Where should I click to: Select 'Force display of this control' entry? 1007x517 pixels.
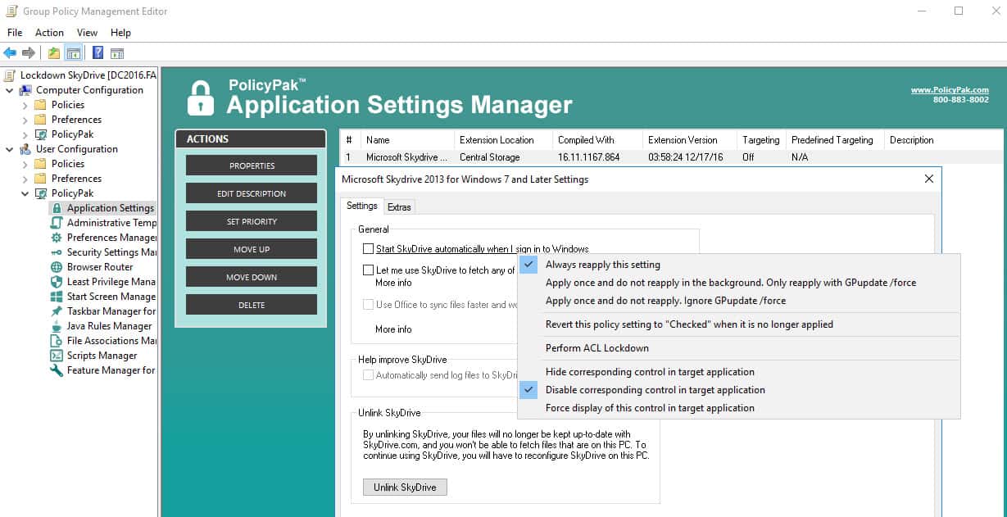tap(739, 408)
